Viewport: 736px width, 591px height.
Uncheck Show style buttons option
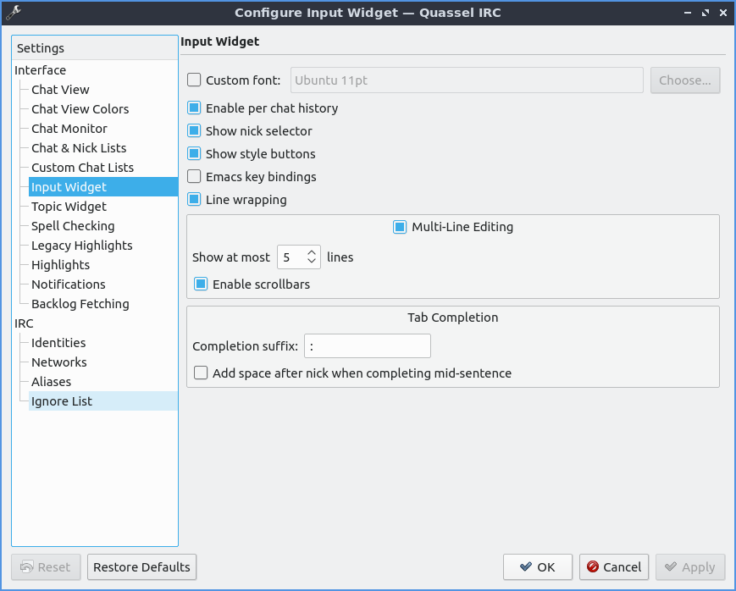[x=194, y=154]
